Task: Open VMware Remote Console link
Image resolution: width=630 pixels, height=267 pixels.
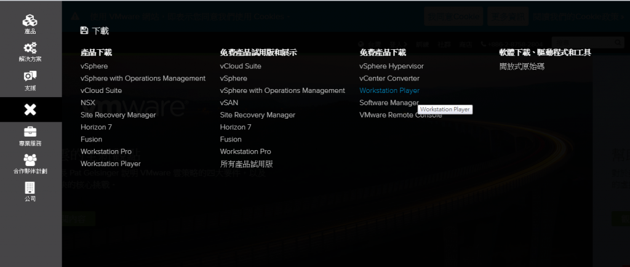Action: point(401,115)
